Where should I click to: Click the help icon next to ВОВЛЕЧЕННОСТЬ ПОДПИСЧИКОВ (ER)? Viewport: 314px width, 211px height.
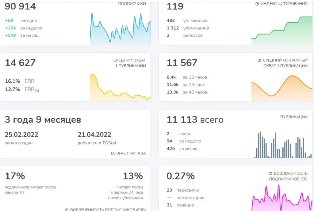pyautogui.click(x=270, y=173)
